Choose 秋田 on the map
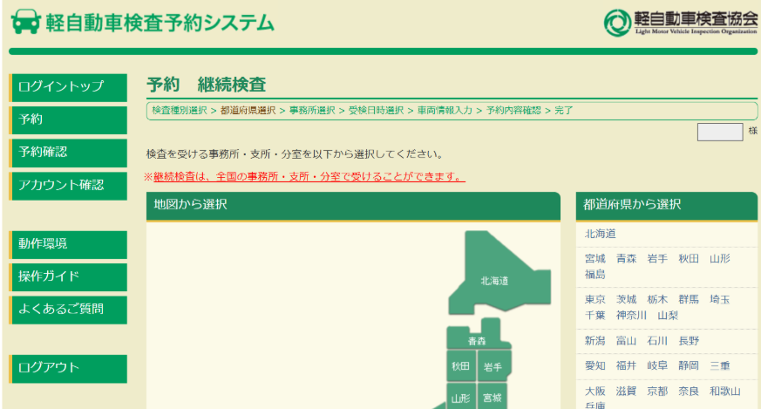This screenshot has height=409, width=761. 460,366
